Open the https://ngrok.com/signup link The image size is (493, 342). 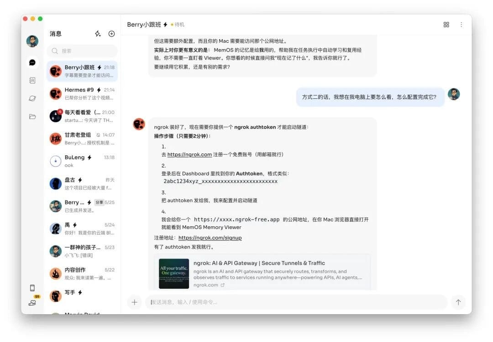[210, 238]
